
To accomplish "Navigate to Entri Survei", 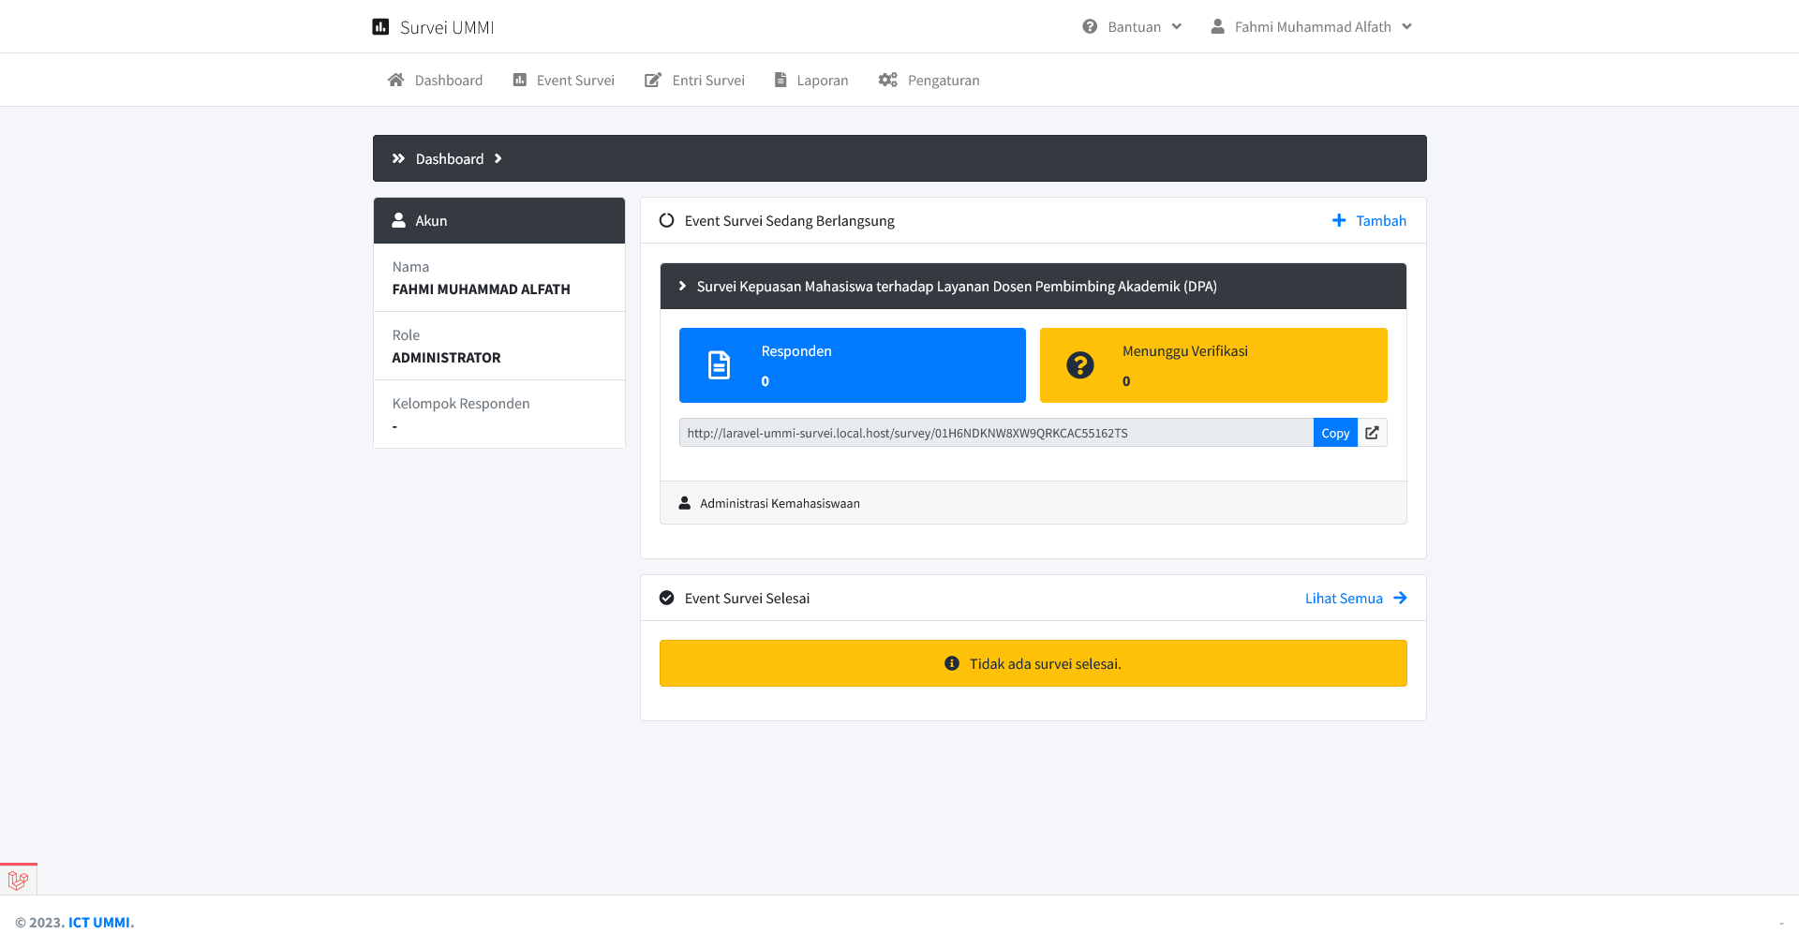I will pos(695,81).
